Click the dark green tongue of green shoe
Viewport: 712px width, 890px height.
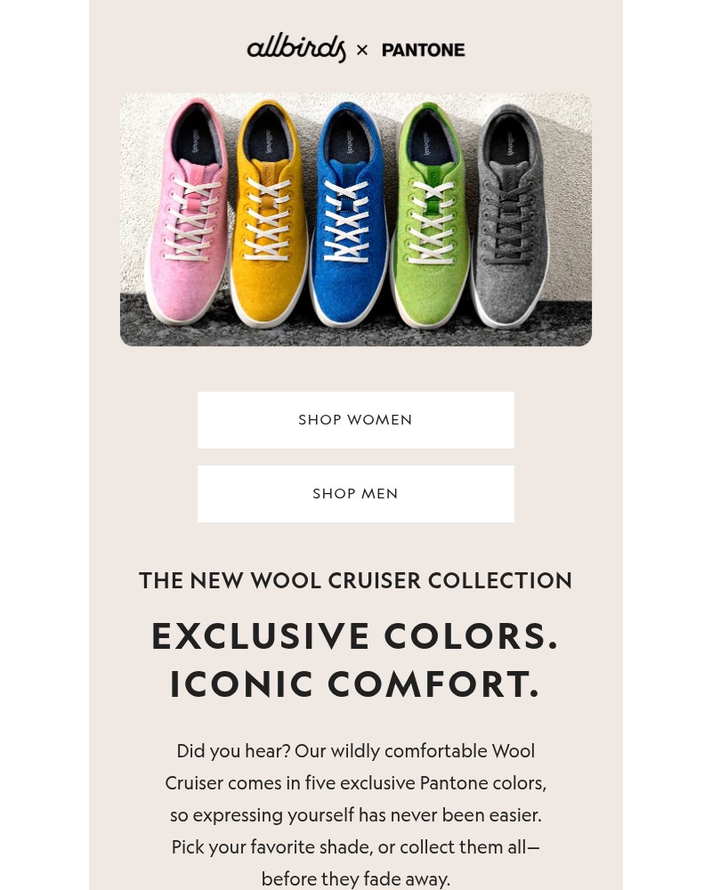click(433, 193)
